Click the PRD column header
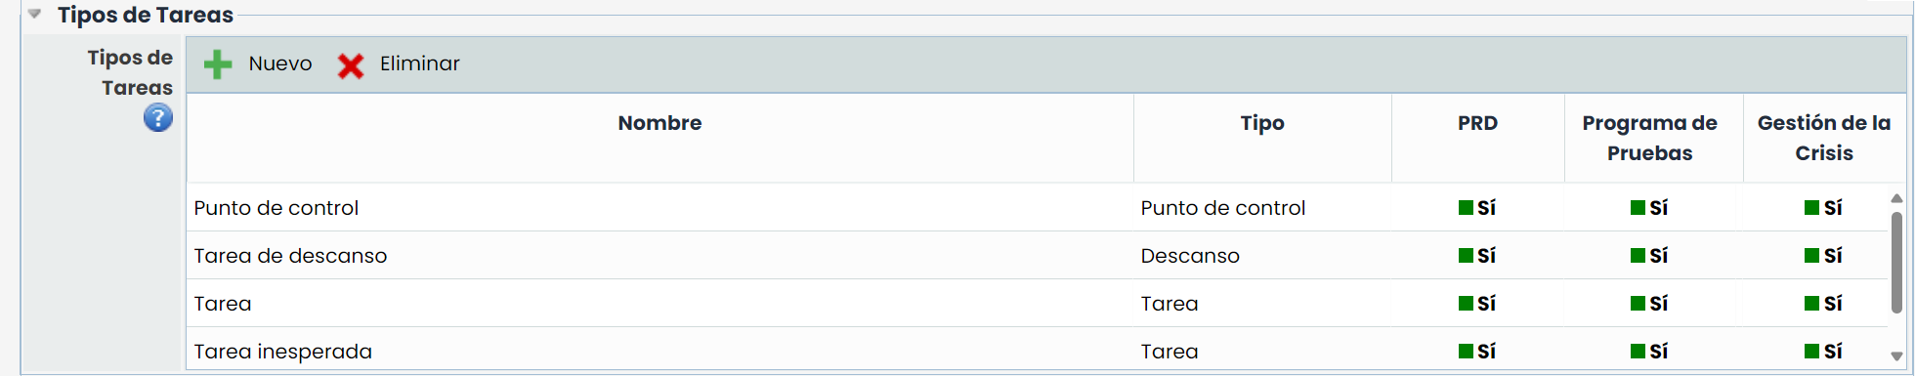This screenshot has width=1915, height=376. point(1477,123)
